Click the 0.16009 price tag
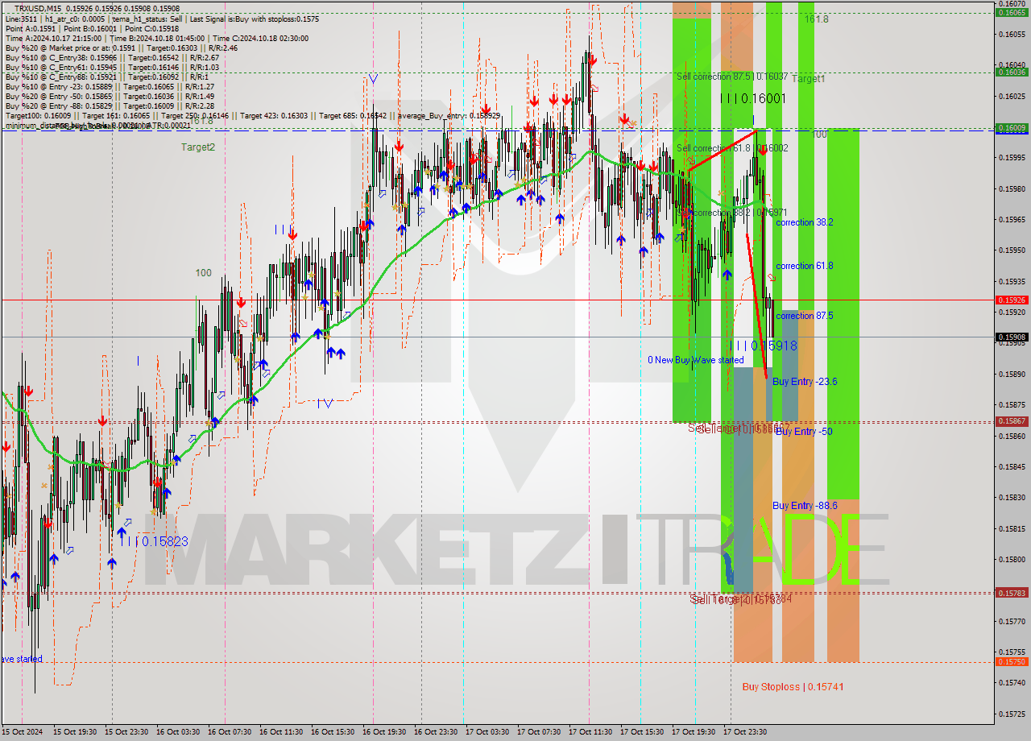This screenshot has height=741, width=1031. [1012, 127]
